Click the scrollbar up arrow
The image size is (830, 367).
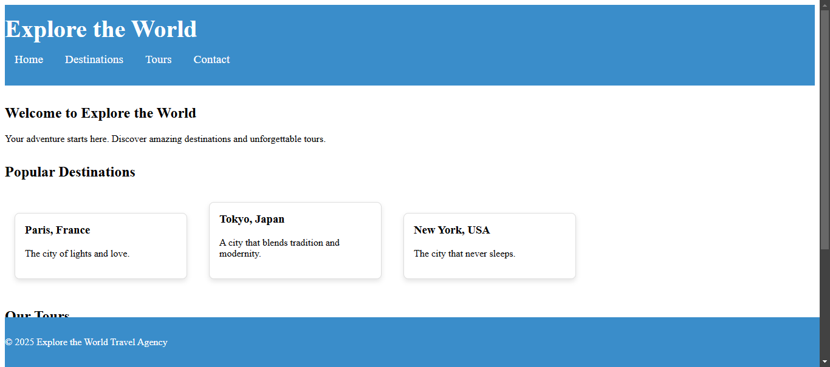tap(825, 5)
